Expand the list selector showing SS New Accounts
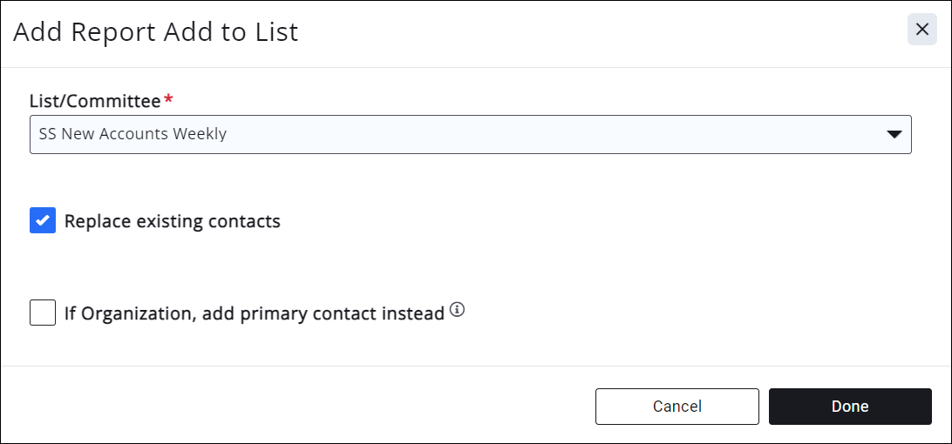 pos(471,135)
